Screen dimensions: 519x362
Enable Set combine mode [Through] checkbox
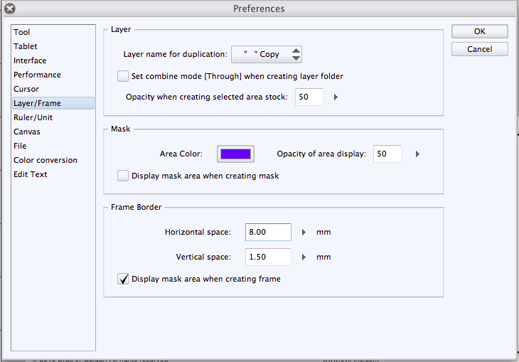pos(123,76)
